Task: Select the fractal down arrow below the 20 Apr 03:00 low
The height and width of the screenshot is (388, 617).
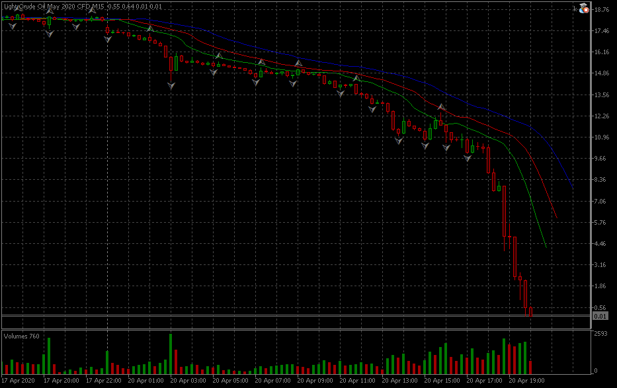Action: tap(171, 87)
